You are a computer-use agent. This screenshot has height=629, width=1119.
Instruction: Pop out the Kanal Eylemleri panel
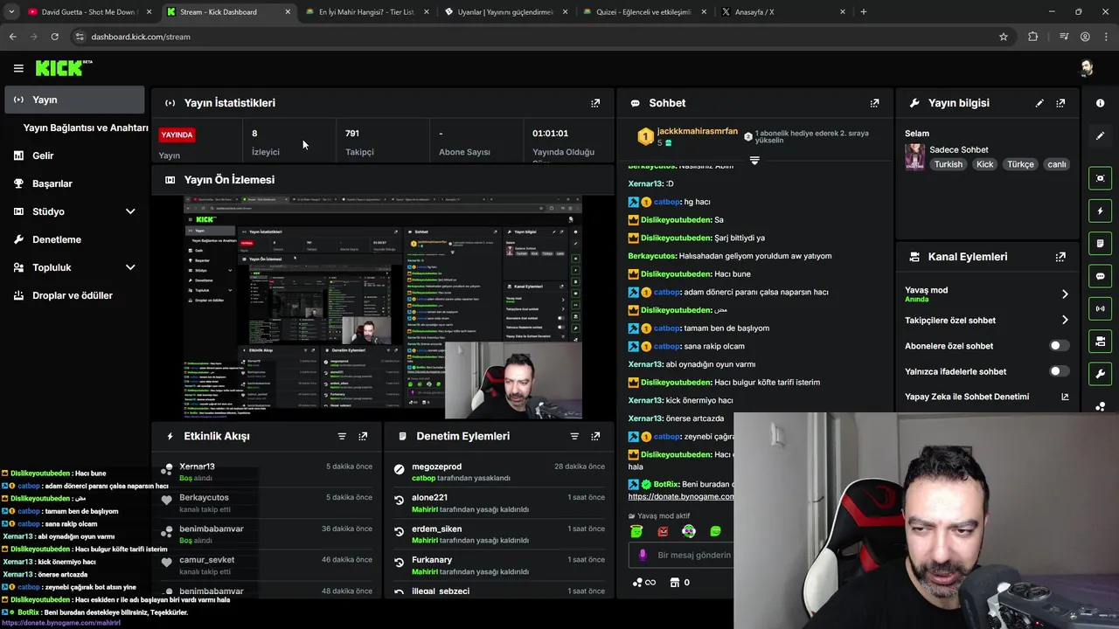1060,257
